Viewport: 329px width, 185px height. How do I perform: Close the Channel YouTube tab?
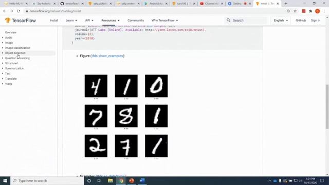pos(222,4)
